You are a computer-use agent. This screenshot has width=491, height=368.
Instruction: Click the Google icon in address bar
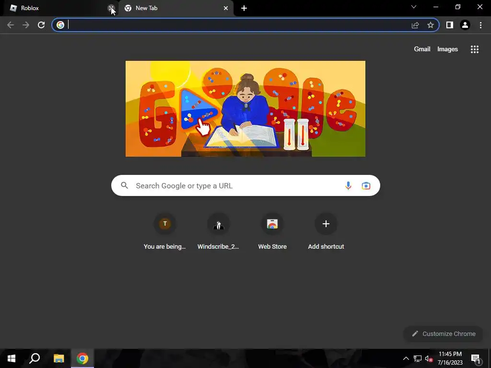pyautogui.click(x=60, y=25)
